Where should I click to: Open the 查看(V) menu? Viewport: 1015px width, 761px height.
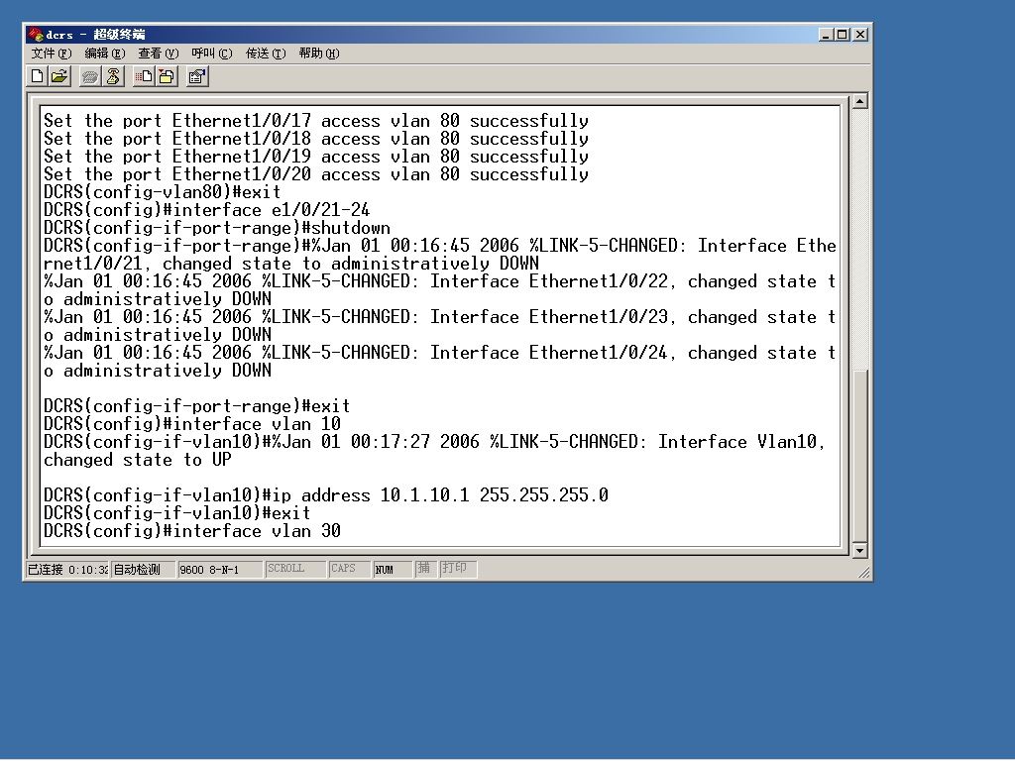(159, 54)
